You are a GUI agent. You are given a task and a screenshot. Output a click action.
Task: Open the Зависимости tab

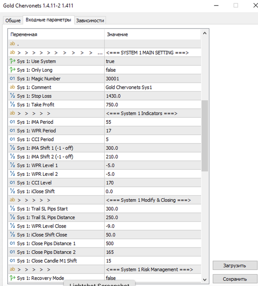(x=90, y=21)
